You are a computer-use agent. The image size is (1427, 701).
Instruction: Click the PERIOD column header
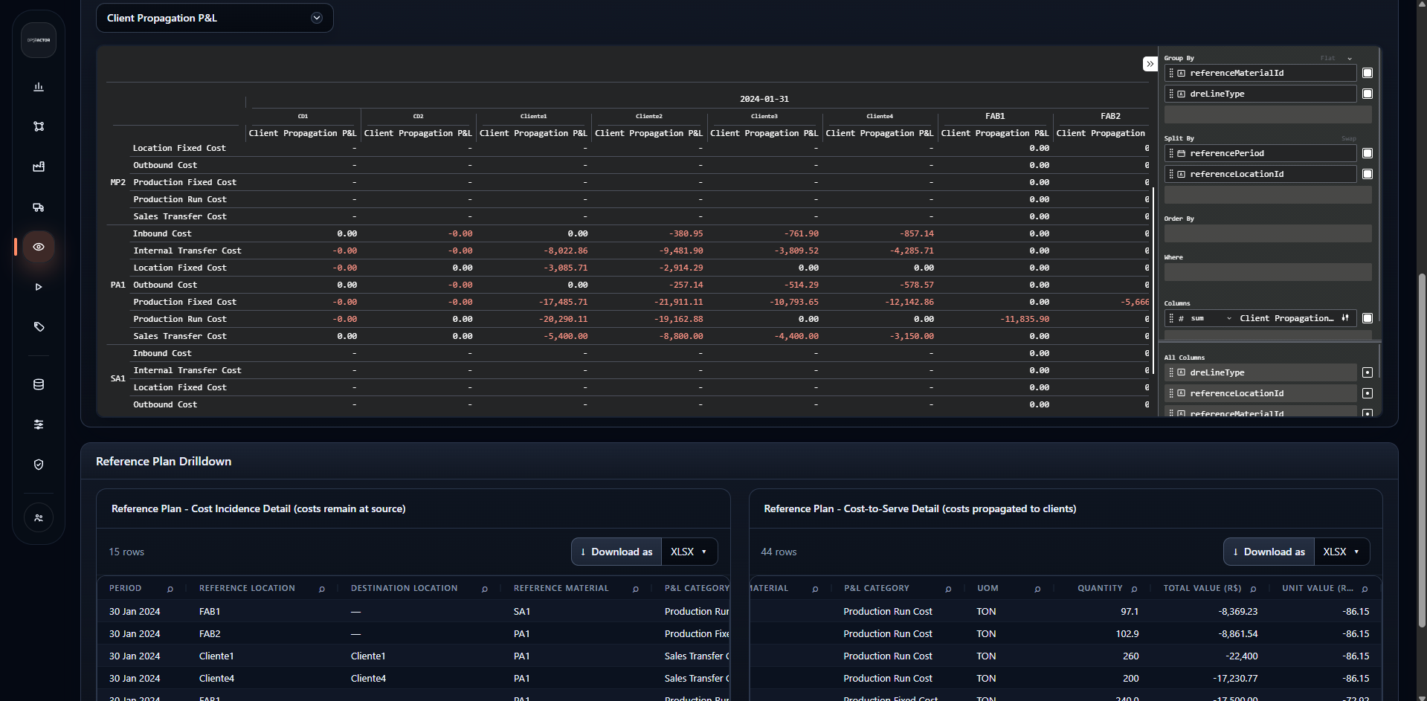[x=125, y=588]
